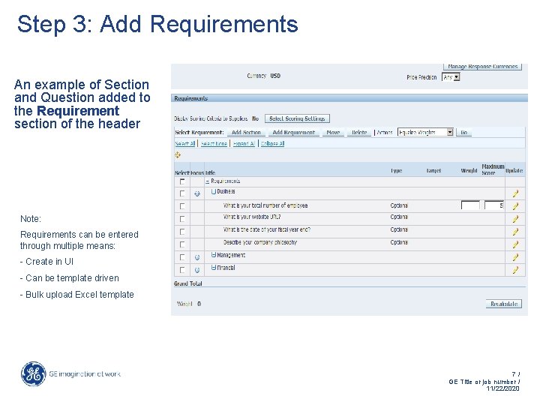The height and width of the screenshot is (405, 540).
Task: Click the hierarchy icon below Select All
Action: 178,155
